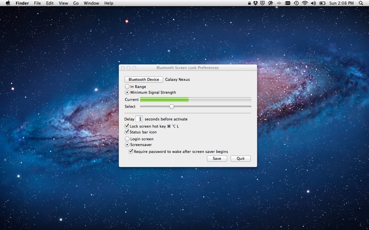Screen dimensions: 369x230
Task: Click the Save button
Action: [217, 159]
